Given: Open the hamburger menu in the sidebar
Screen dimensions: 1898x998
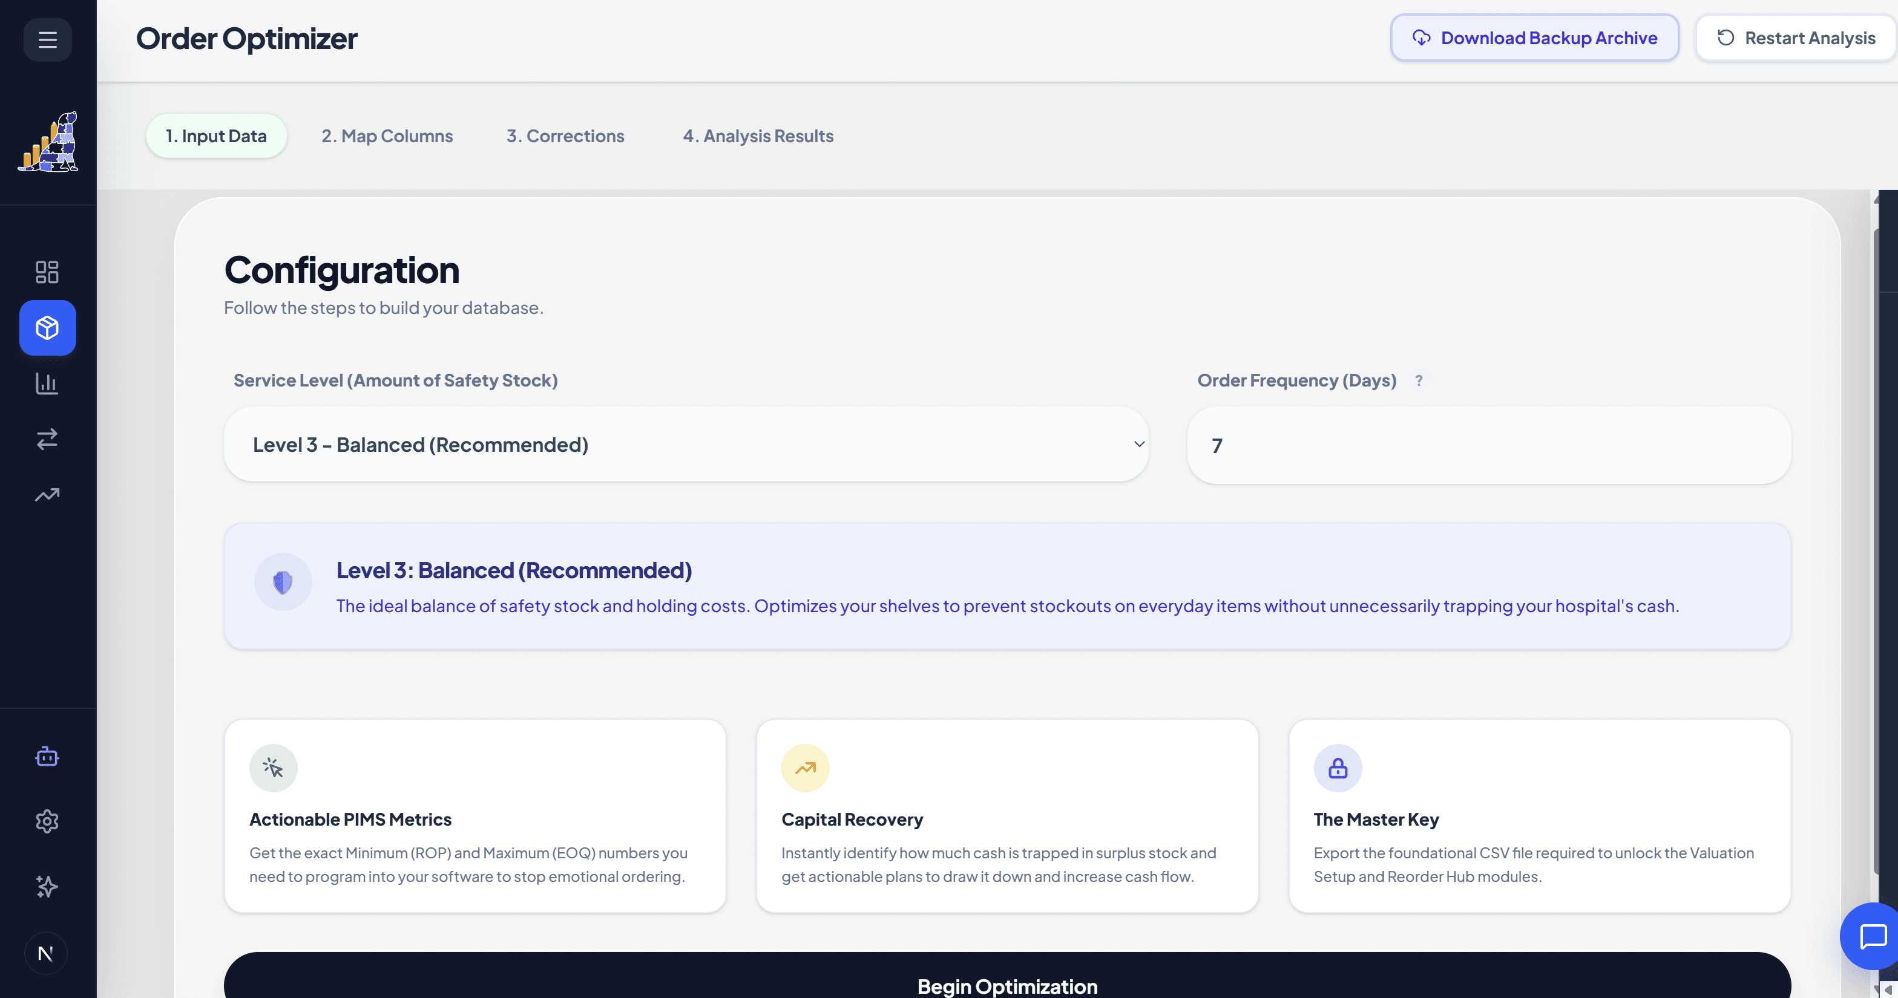Looking at the screenshot, I should tap(47, 39).
